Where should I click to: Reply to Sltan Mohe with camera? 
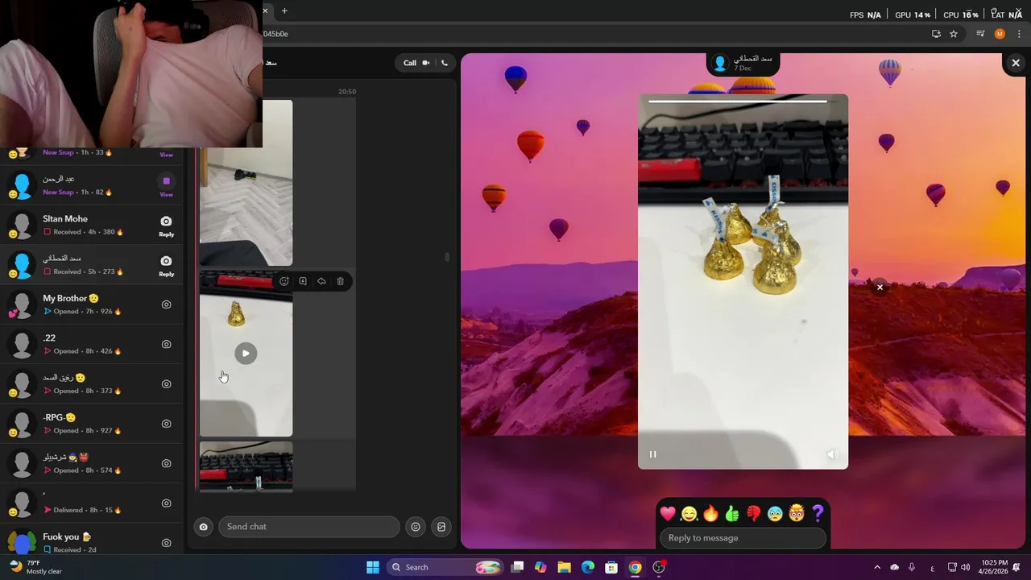coord(166,226)
